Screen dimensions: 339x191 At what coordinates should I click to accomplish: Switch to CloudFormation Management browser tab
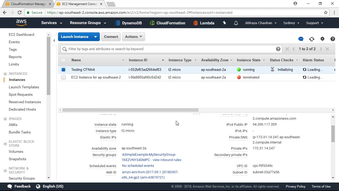click(x=28, y=4)
